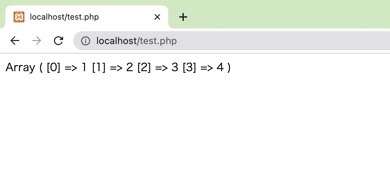Click the grayed forward button area
Viewport: 390px width, 196px height.
36,41
